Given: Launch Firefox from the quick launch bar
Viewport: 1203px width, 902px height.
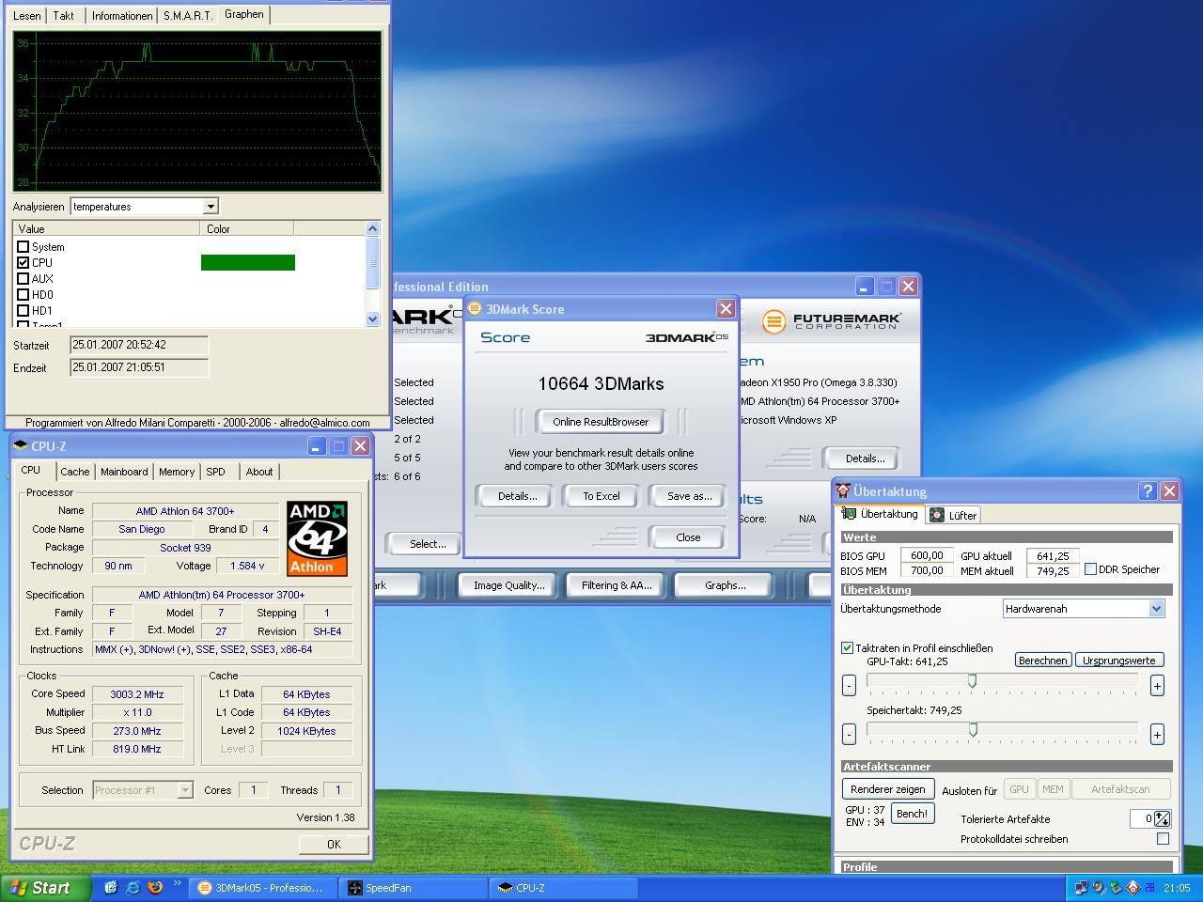Looking at the screenshot, I should click(x=156, y=887).
